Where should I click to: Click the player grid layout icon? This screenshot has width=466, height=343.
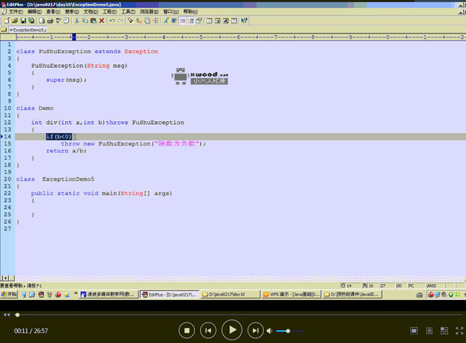(x=444, y=331)
